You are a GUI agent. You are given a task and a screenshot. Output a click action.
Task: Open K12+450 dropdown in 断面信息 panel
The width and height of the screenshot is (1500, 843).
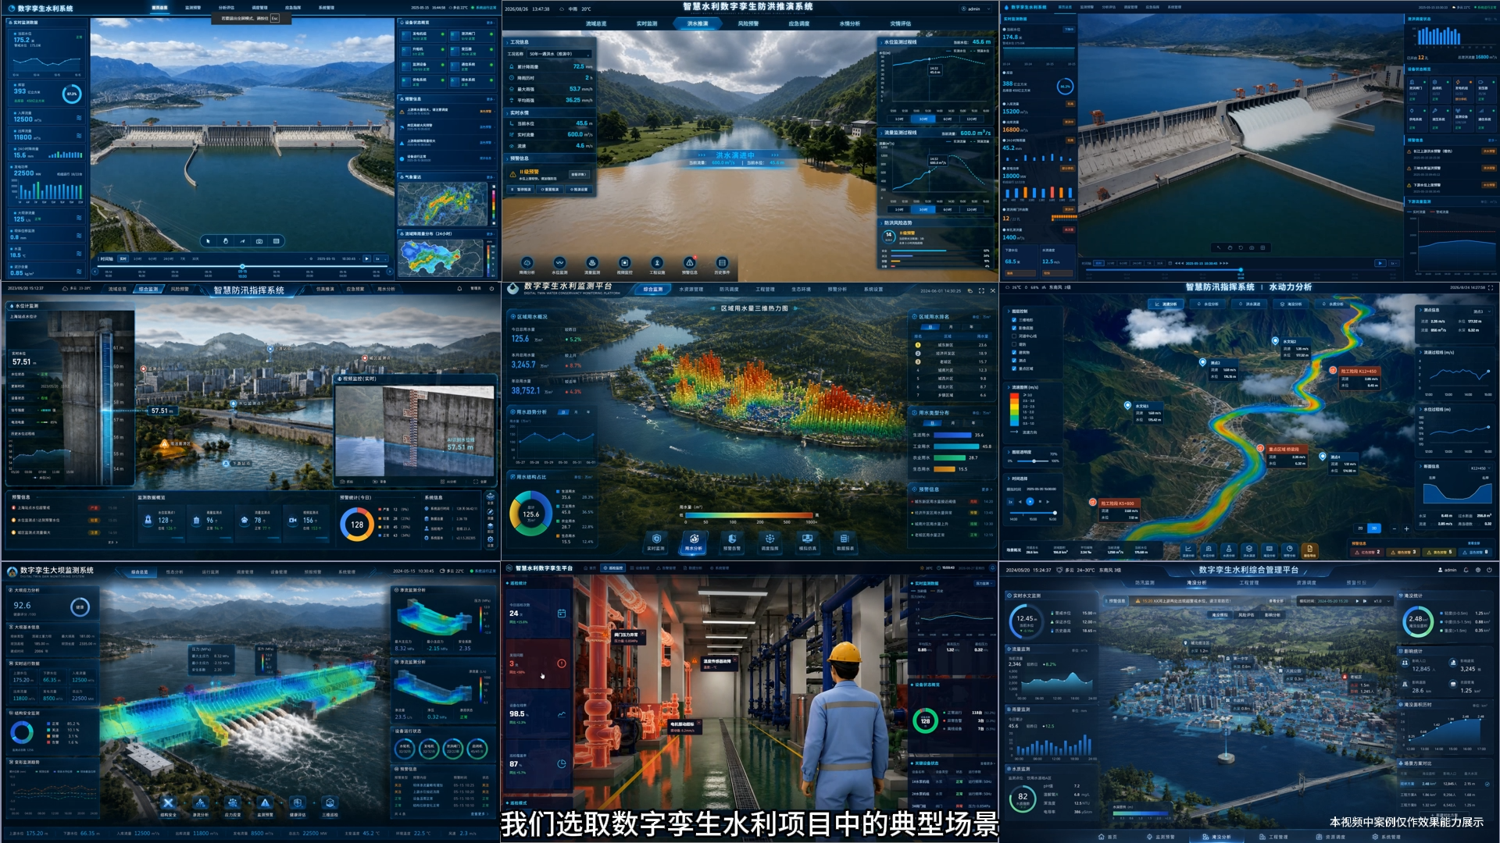pos(1480,468)
